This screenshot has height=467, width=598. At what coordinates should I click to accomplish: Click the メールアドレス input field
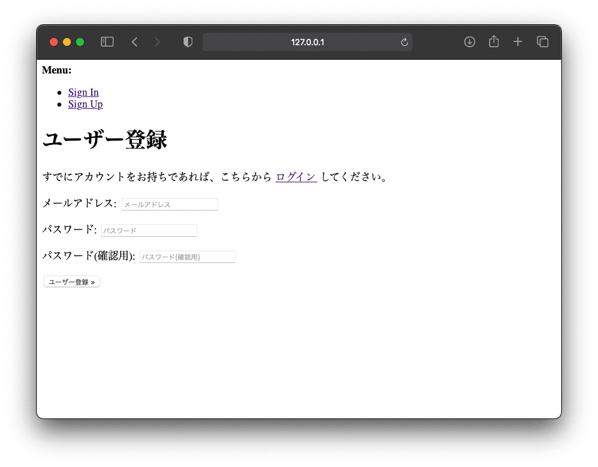170,204
